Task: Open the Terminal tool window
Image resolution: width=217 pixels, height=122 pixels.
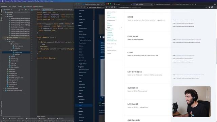Action: [x=60, y=119]
